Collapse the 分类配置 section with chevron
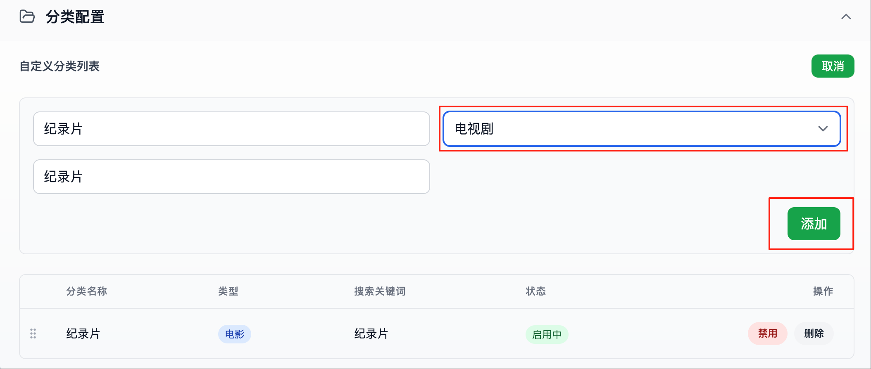The image size is (871, 369). (846, 17)
